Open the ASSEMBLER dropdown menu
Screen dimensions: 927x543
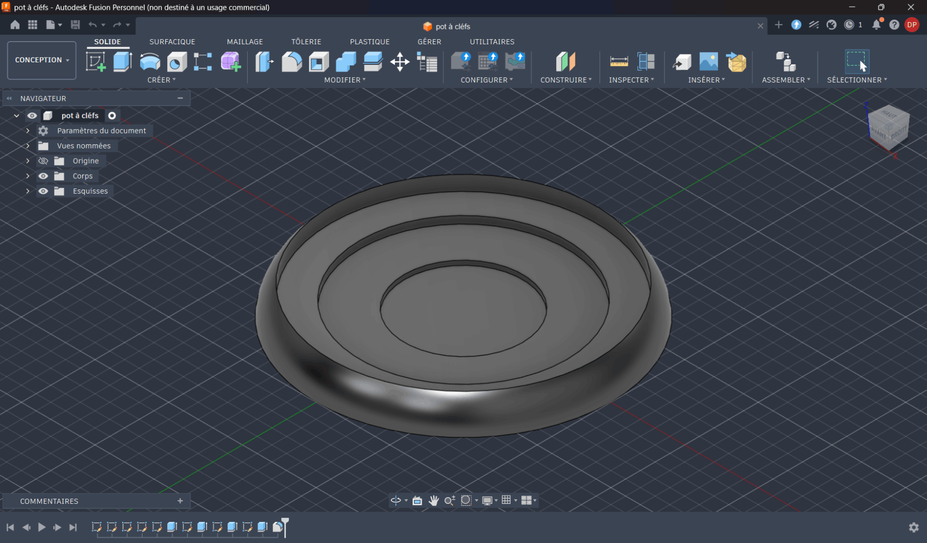[x=786, y=80]
